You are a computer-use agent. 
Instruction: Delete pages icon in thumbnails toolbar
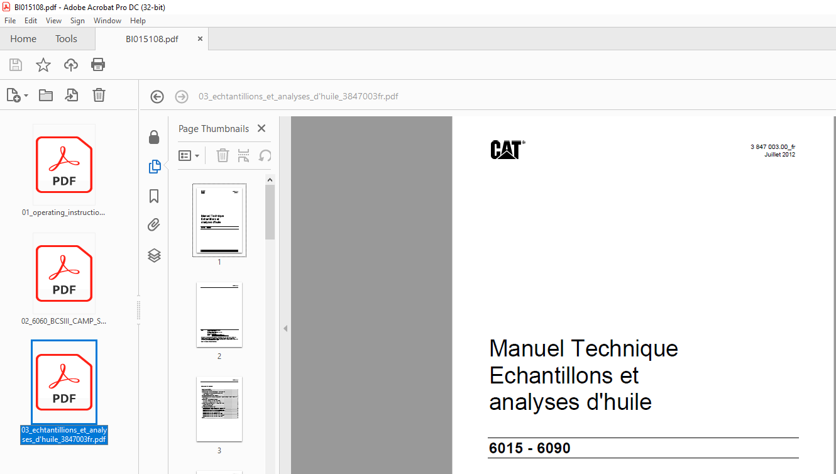point(223,155)
